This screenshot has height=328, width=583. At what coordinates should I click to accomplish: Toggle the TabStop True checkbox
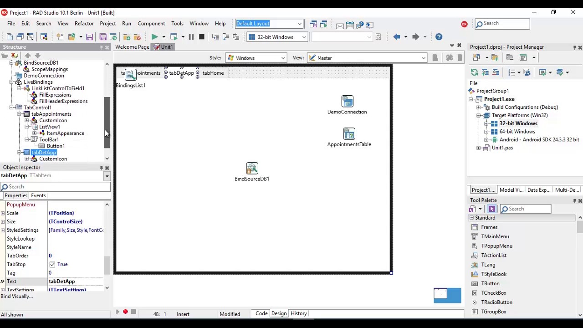[52, 265]
